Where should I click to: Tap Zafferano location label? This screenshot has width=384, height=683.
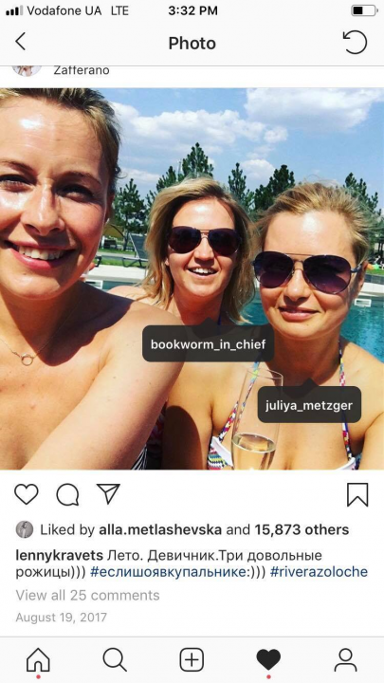(x=82, y=70)
